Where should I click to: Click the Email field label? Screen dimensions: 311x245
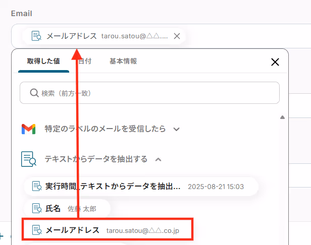[x=21, y=14]
